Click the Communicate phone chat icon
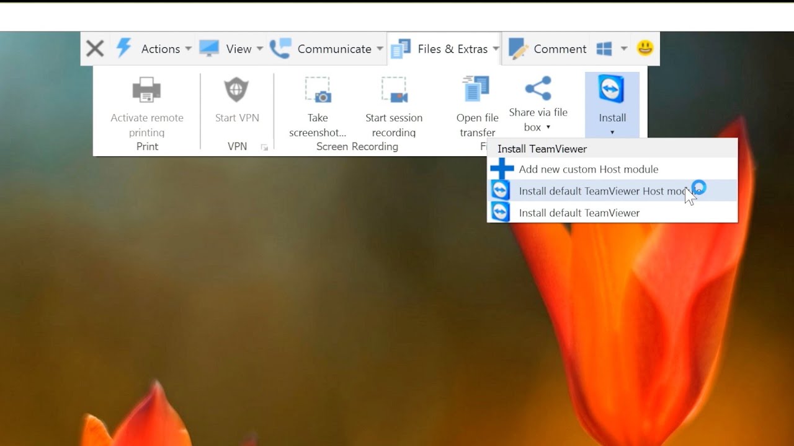Image resolution: width=794 pixels, height=446 pixels. point(280,48)
